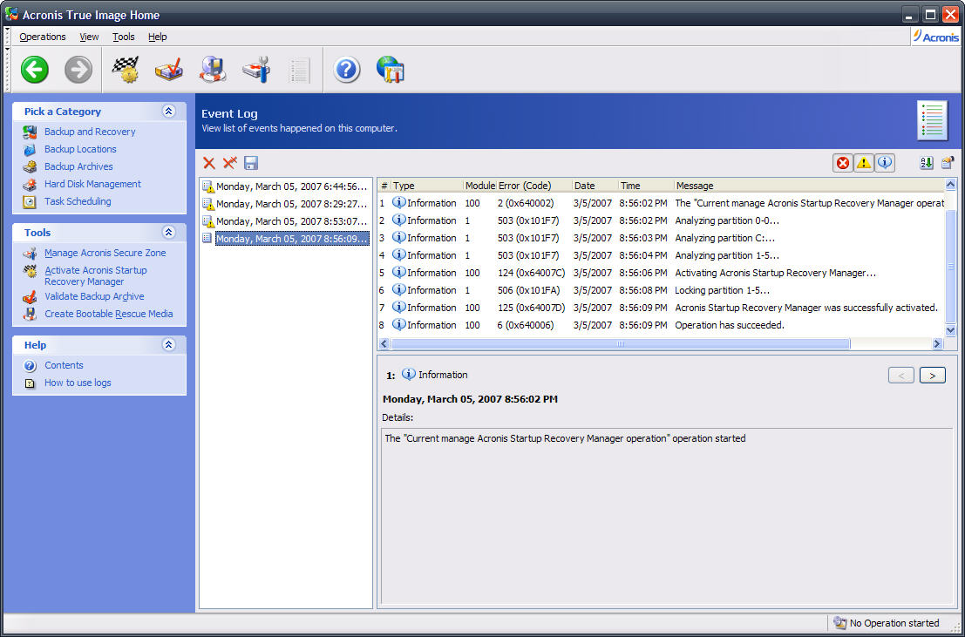Click the Acronis logo in the top right
Image resolution: width=965 pixels, height=637 pixels.
(x=935, y=37)
